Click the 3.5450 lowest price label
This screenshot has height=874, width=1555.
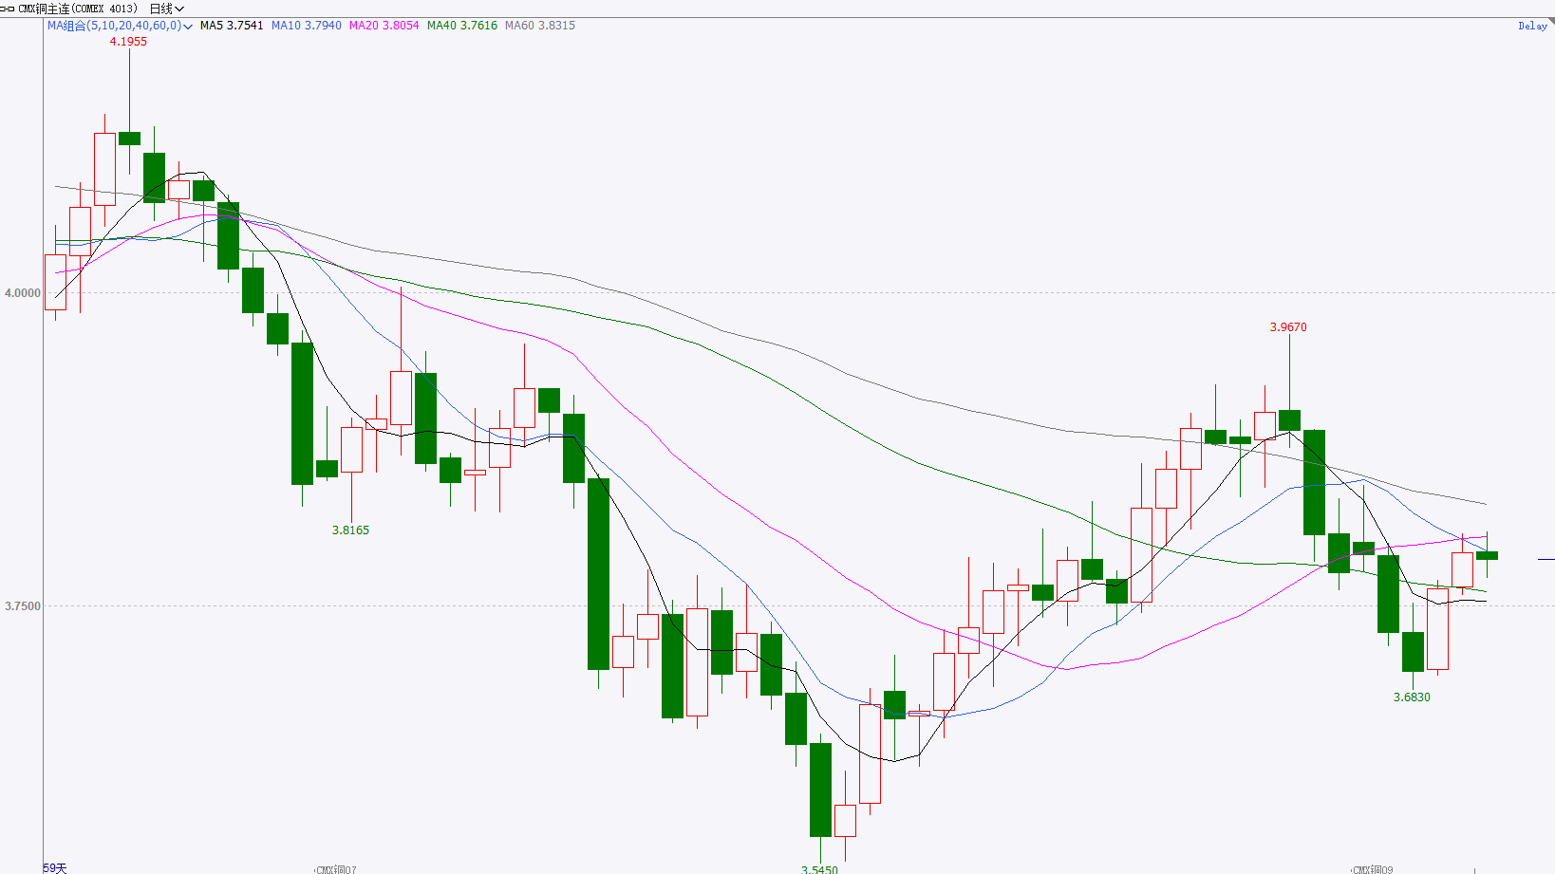click(x=819, y=869)
